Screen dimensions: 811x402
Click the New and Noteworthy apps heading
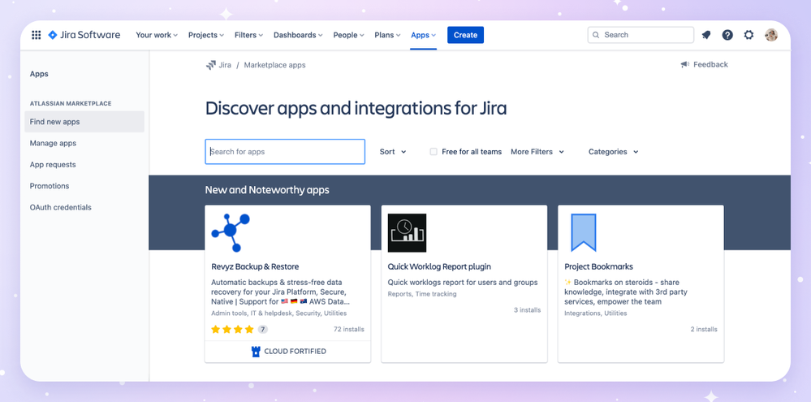coord(267,190)
